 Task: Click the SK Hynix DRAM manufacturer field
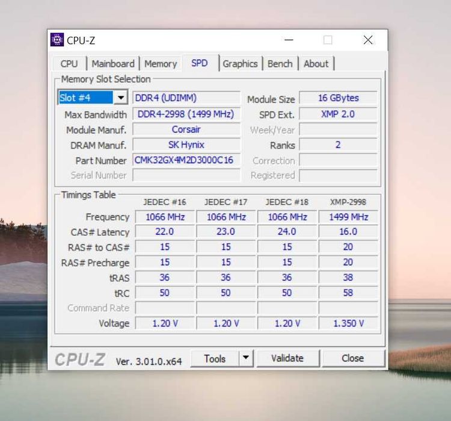pyautogui.click(x=186, y=145)
